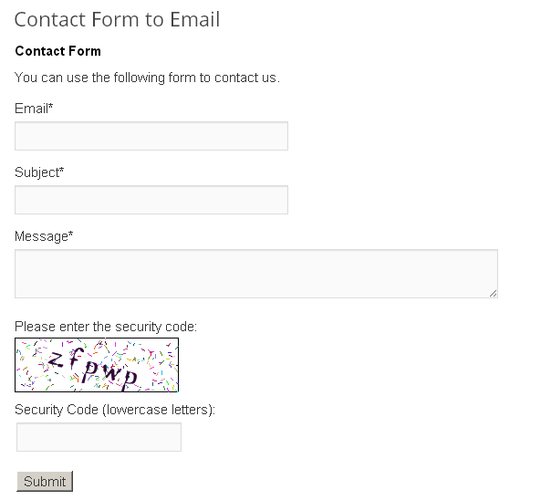Select the Security Code input field

[x=99, y=437]
